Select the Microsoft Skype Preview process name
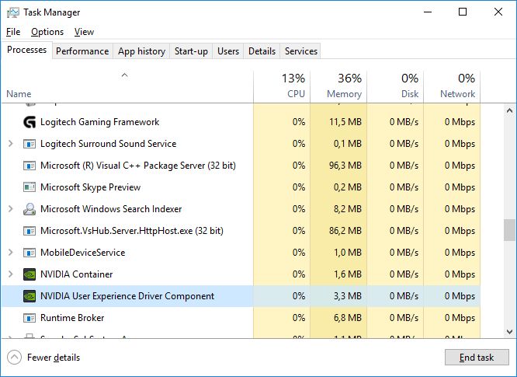517x377 pixels. coord(90,187)
